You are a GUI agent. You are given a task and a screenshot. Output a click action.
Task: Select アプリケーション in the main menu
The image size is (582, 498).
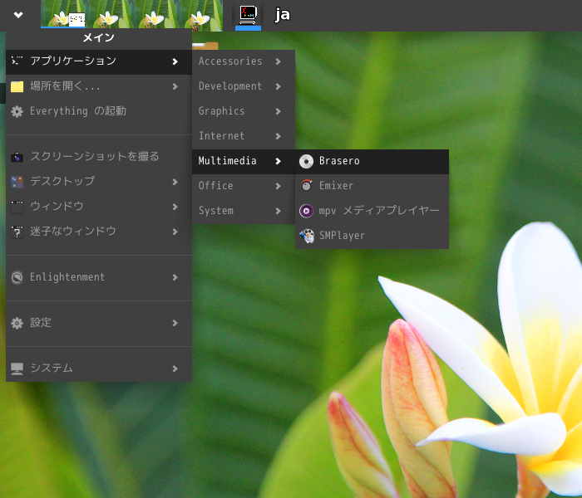click(x=99, y=62)
